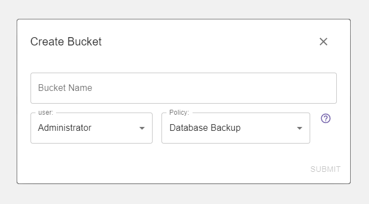The width and height of the screenshot is (369, 204).
Task: Focus the Bucket Name placeholder text
Action: [65, 88]
